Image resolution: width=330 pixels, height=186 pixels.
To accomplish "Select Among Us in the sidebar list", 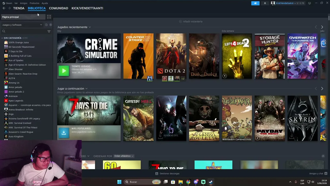I will [14, 83].
